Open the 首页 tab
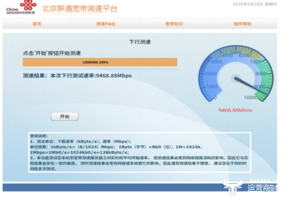This screenshot has width=298, height=198. coord(37,24)
